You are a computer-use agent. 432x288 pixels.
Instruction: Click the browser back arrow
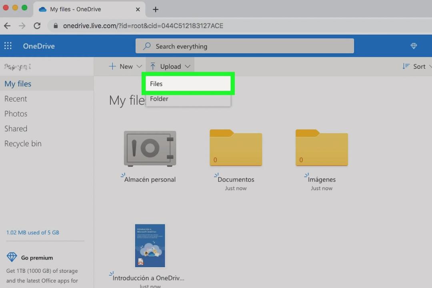pos(8,26)
